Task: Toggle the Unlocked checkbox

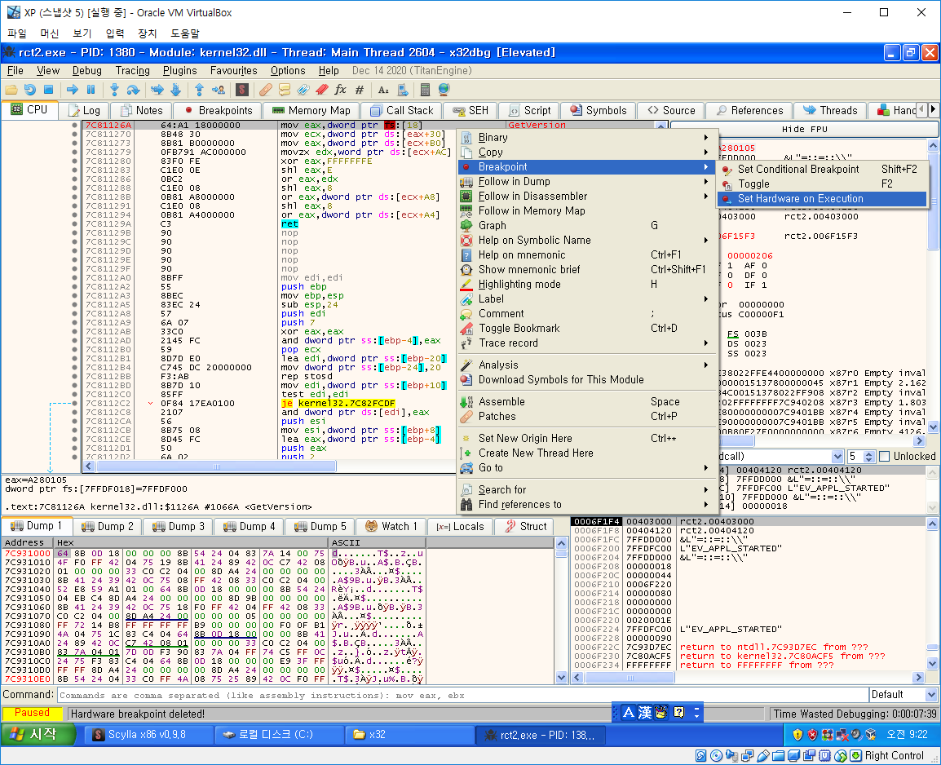Action: point(884,457)
